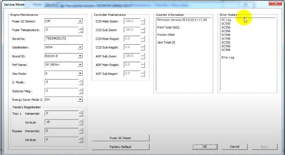Select the Print Total:3602 line

[168, 27]
